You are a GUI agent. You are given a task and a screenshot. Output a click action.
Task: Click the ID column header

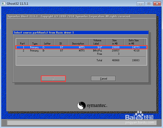pyautogui.click(x=61, y=42)
